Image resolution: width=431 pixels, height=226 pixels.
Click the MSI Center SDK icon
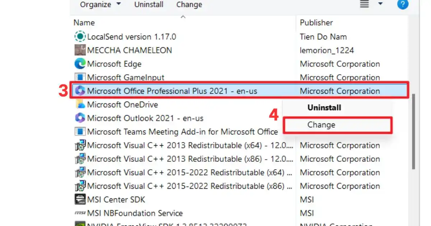(80, 199)
